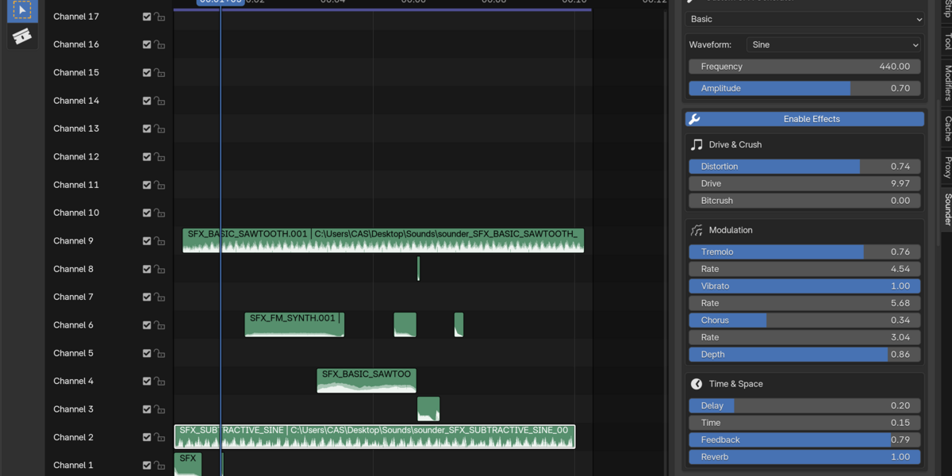Click the Enable Effects button
The image size is (952, 476).
tap(804, 119)
